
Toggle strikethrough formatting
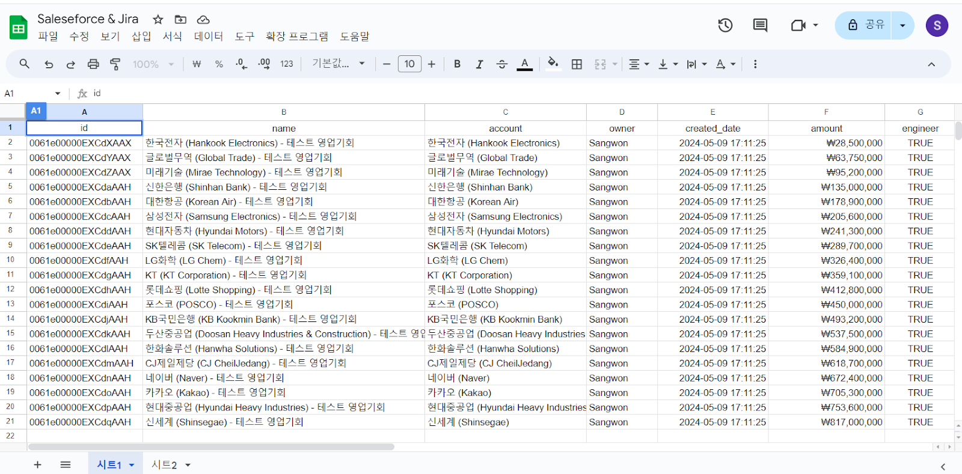click(x=502, y=64)
